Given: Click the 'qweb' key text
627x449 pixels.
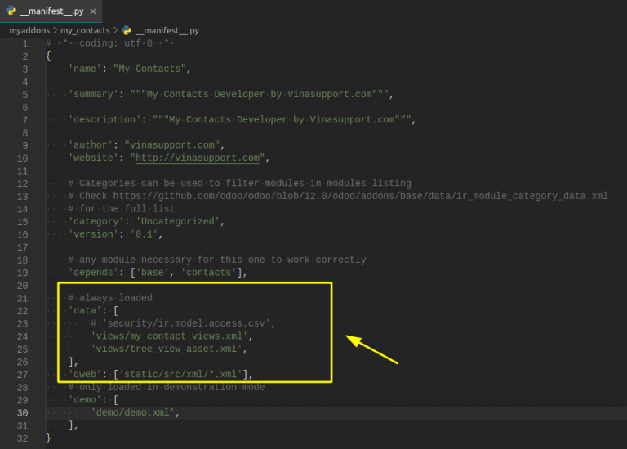Looking at the screenshot, I should coord(85,374).
